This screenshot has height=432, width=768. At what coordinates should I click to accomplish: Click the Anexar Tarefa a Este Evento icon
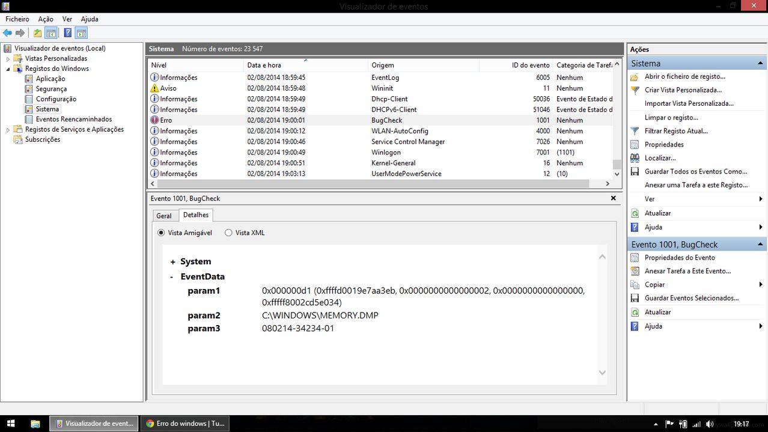pyautogui.click(x=635, y=271)
